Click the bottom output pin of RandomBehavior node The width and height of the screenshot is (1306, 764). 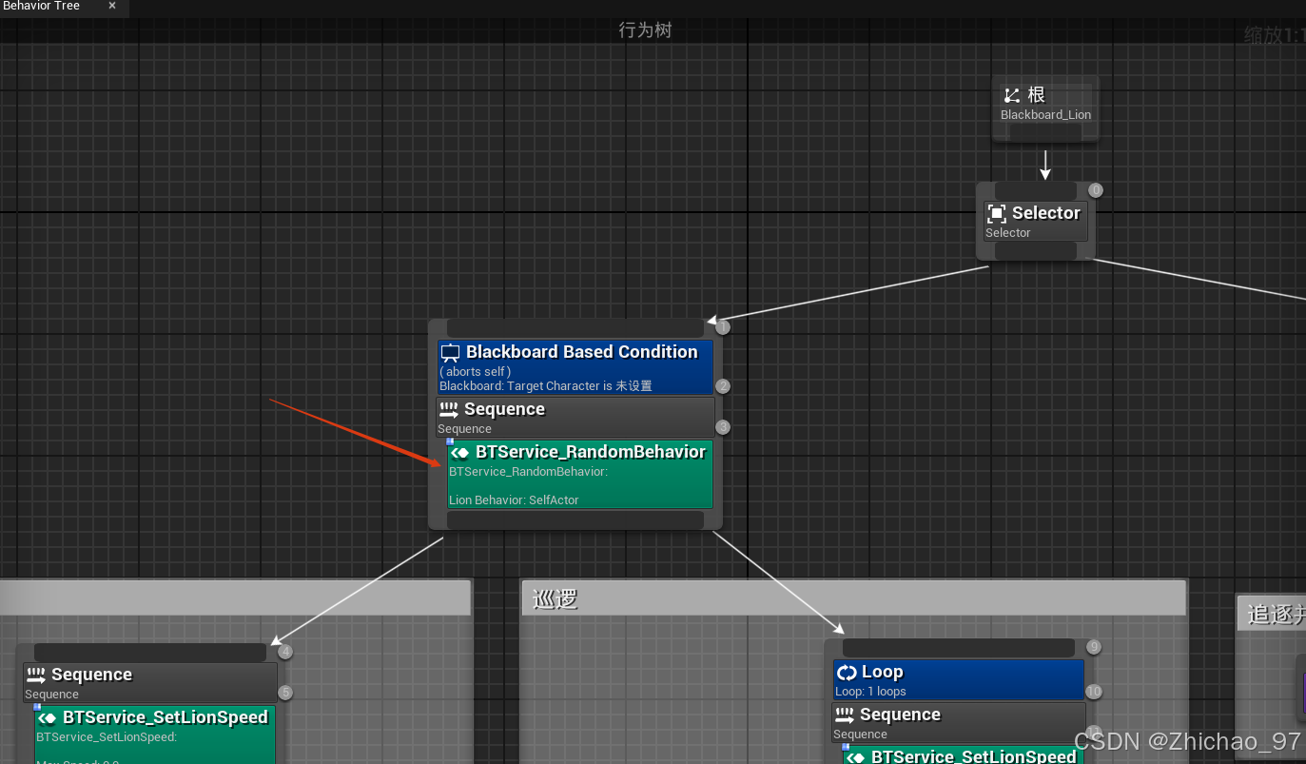(x=575, y=520)
